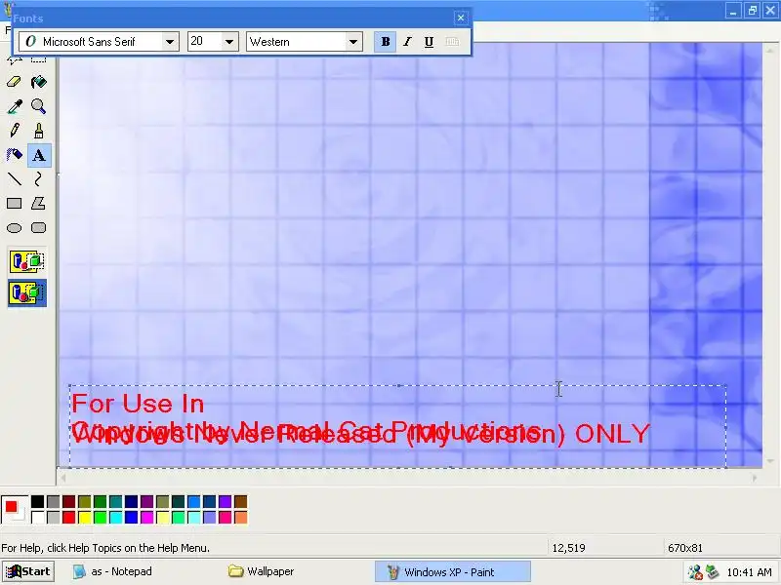The height and width of the screenshot is (585, 781).
Task: Pick the magenta color swatch
Action: pos(146,518)
